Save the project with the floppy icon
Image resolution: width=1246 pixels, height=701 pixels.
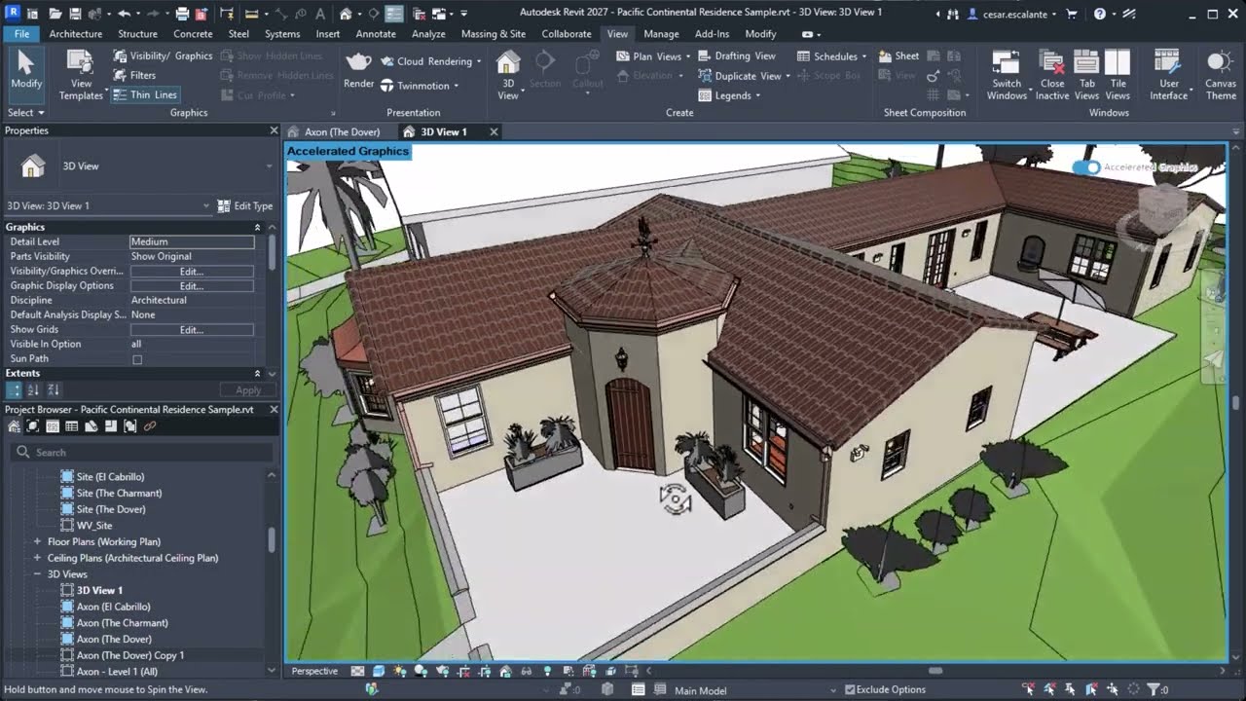click(x=77, y=14)
